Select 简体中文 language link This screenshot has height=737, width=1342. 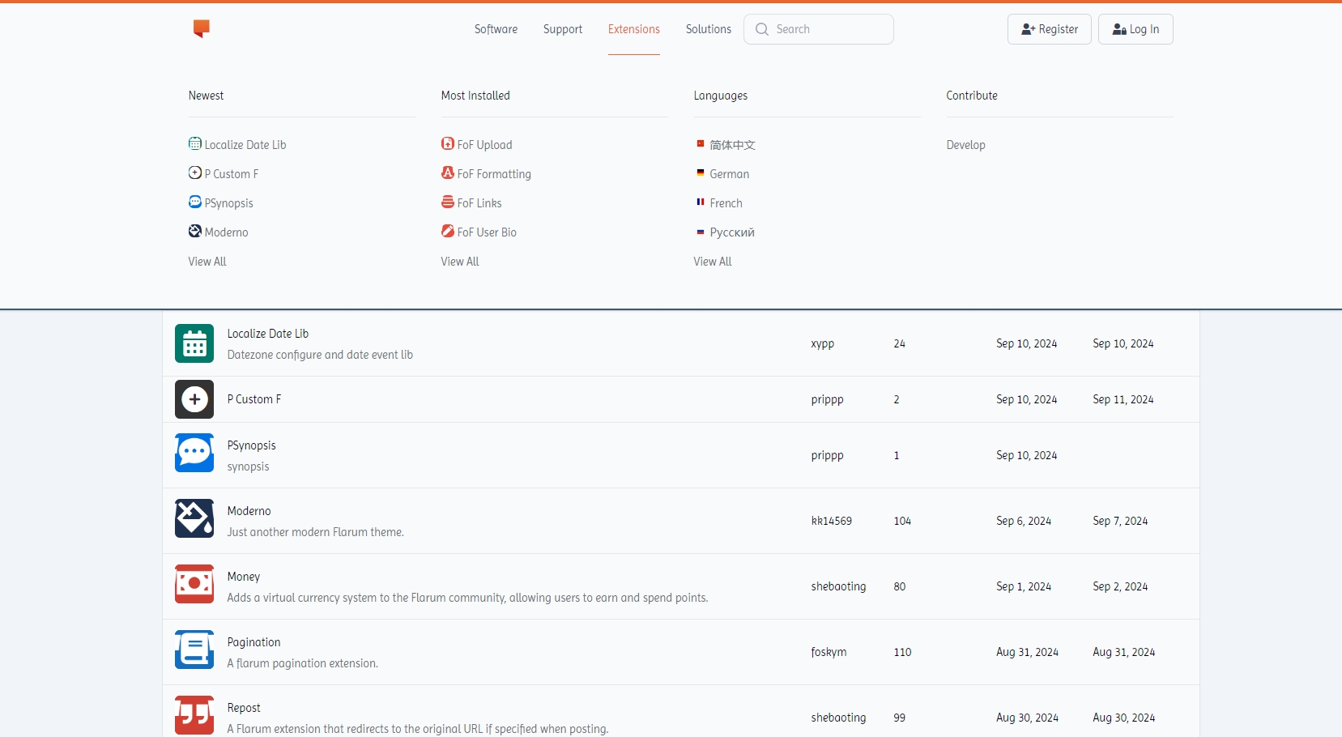point(733,145)
